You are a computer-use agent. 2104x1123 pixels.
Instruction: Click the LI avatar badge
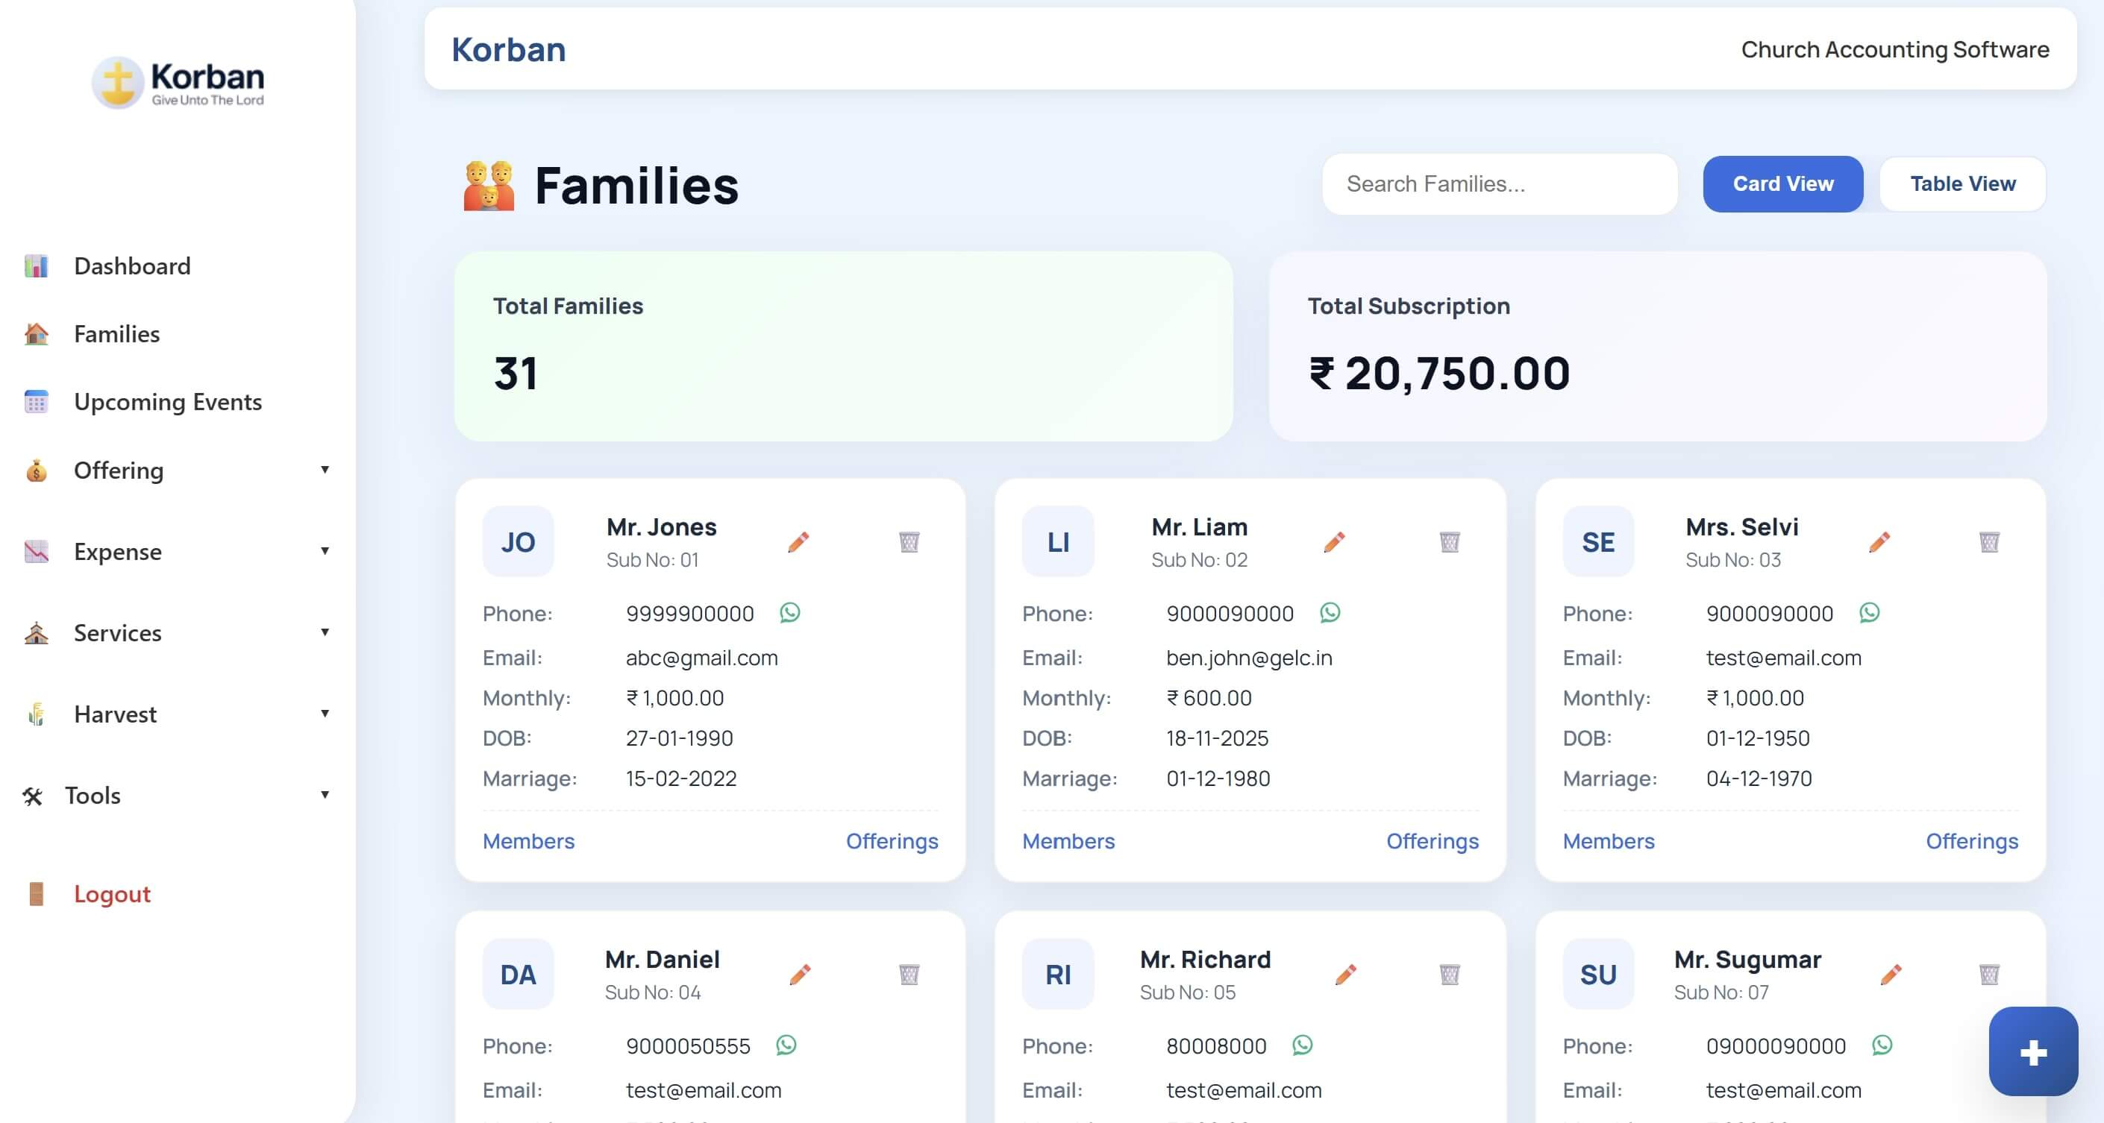point(1058,542)
